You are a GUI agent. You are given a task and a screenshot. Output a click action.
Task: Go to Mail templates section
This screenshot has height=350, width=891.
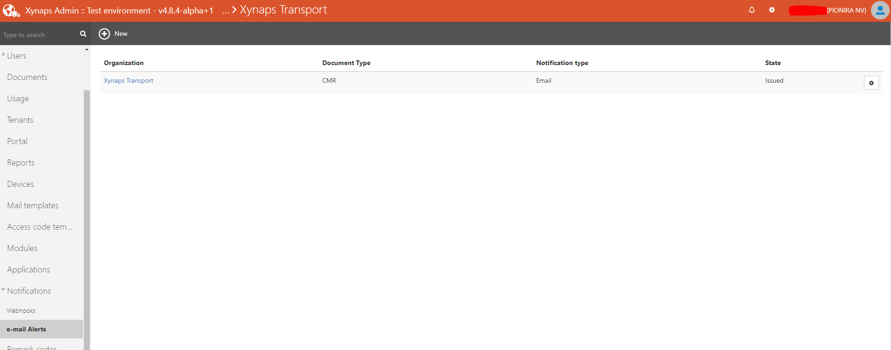click(33, 205)
